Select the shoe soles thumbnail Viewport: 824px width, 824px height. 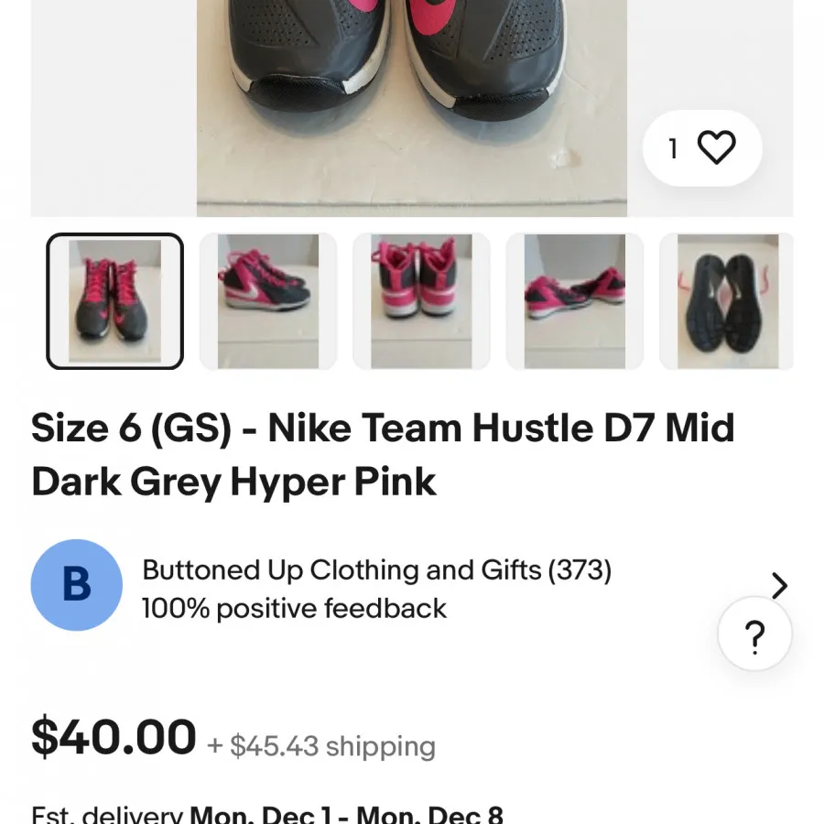tap(725, 302)
